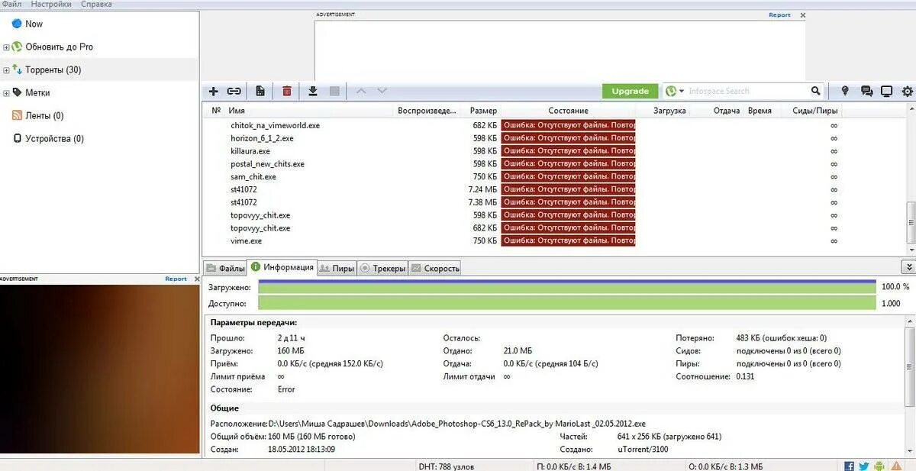Click the Android icon in status bar
The height and width of the screenshot is (471, 916).
pos(879,466)
